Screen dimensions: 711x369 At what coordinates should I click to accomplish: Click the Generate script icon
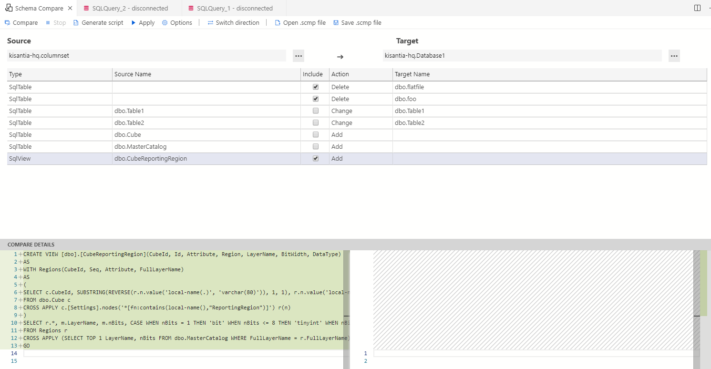click(x=98, y=22)
